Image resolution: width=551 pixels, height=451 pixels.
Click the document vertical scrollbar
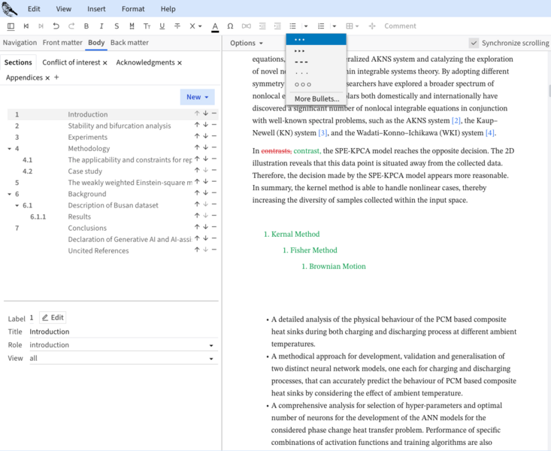click(549, 90)
